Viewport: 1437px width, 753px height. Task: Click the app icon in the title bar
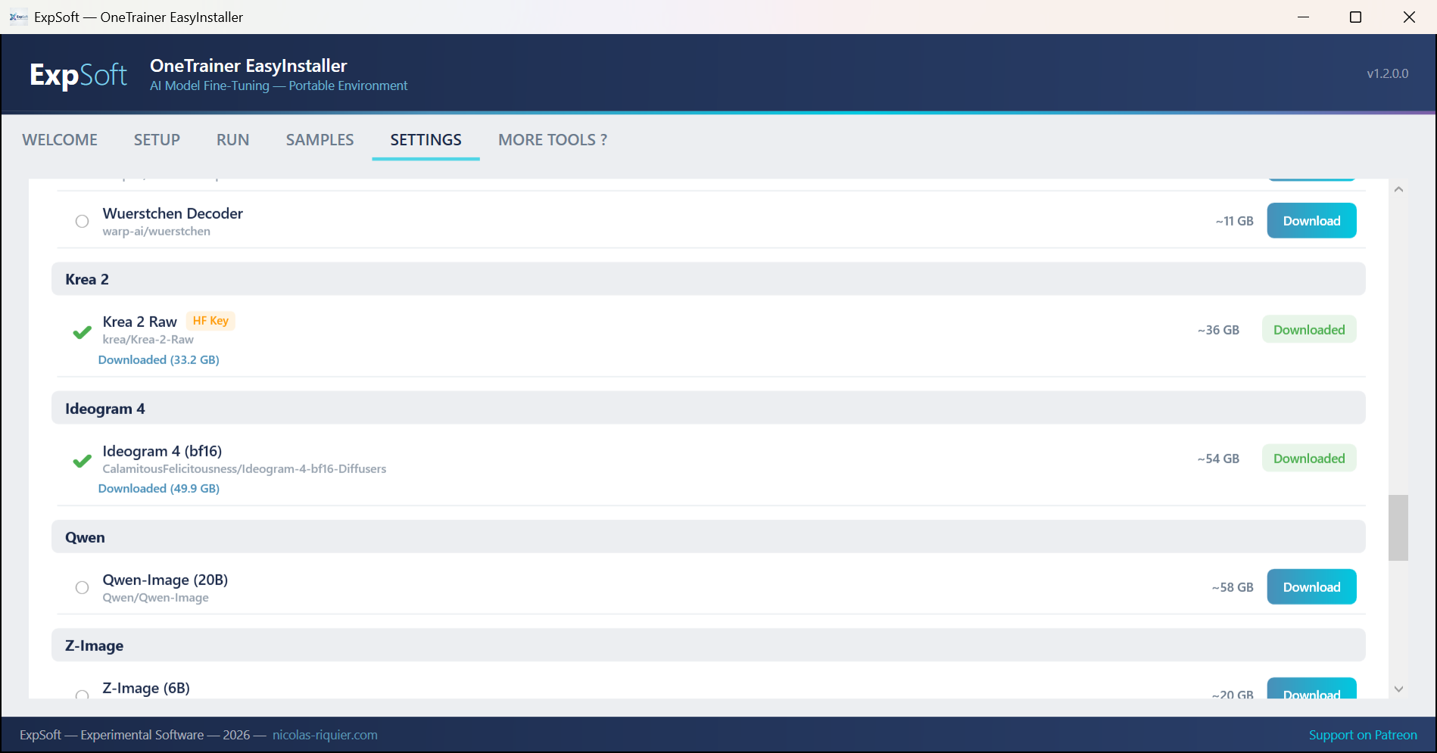click(x=19, y=17)
